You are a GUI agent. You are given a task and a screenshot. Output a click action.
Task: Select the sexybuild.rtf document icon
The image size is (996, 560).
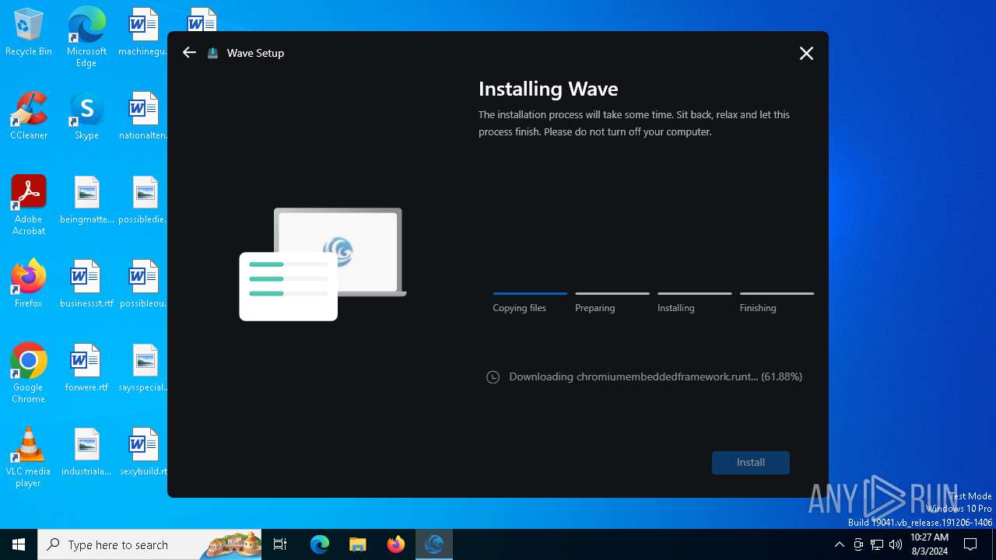pos(144,452)
